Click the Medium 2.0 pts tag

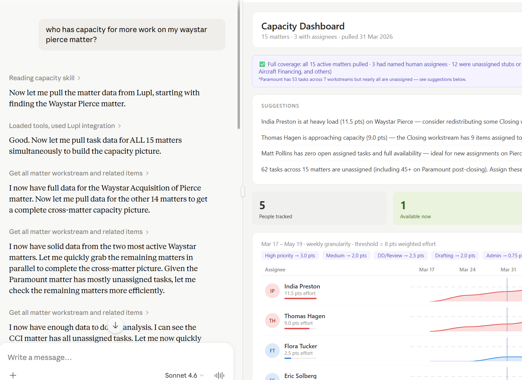click(x=346, y=255)
